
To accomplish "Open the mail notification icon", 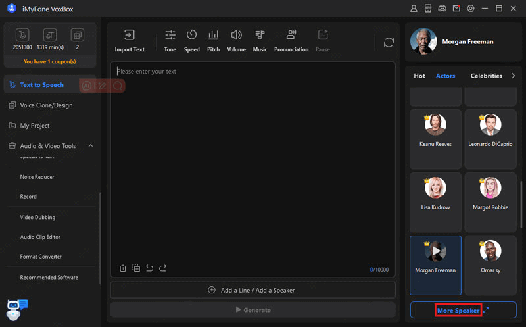I will click(x=456, y=9).
